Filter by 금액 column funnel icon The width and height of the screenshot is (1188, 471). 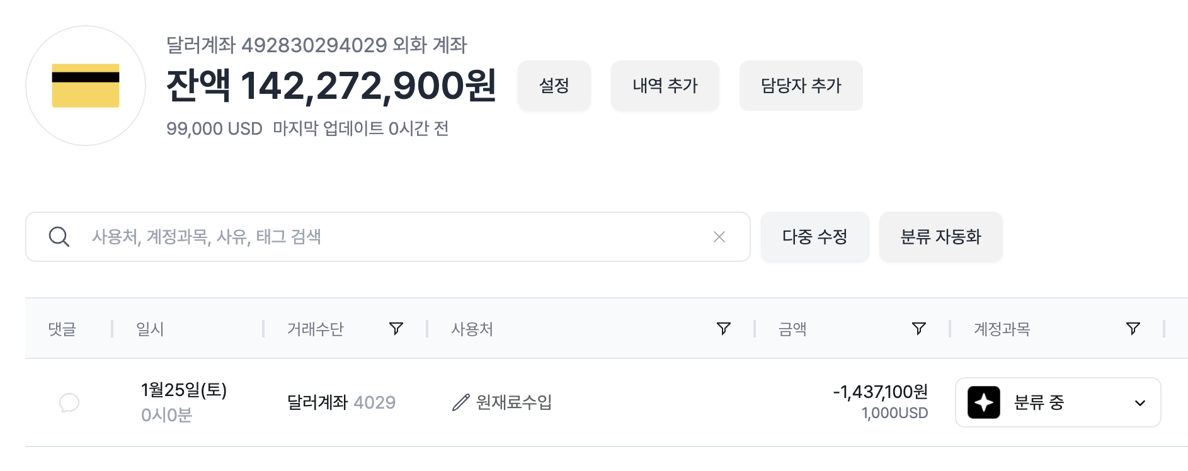pos(919,329)
